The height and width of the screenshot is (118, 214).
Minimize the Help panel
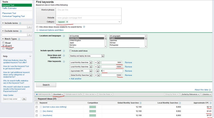[30, 56]
